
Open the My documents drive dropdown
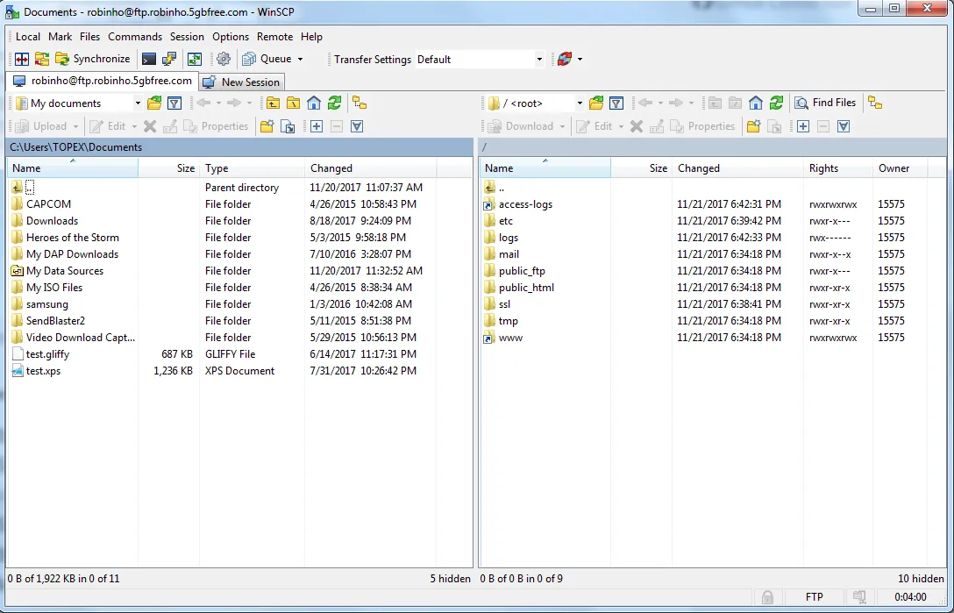138,103
